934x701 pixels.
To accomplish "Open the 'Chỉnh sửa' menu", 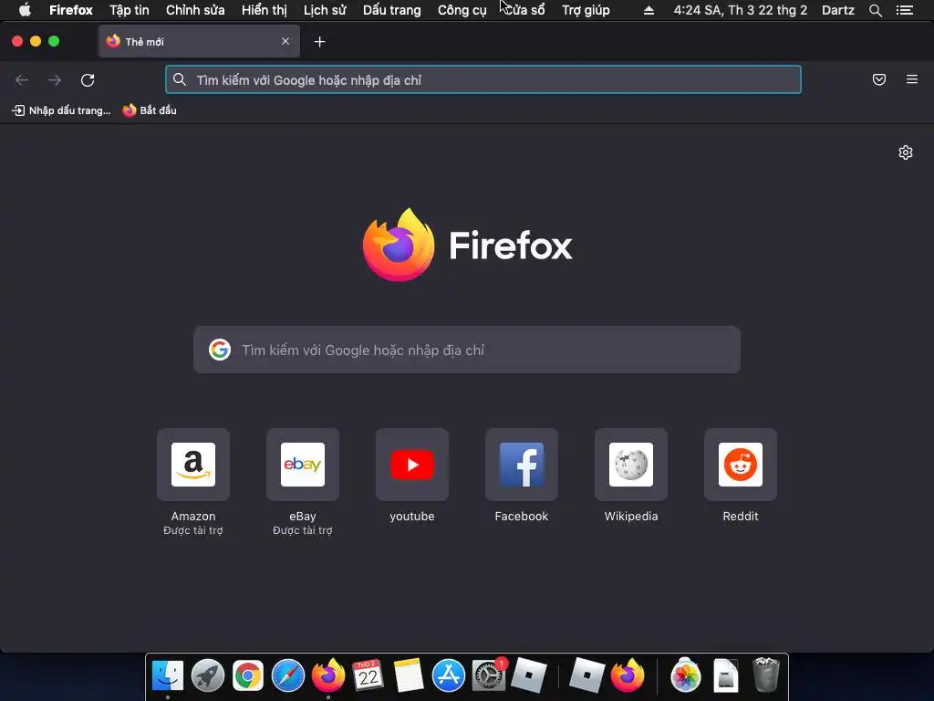I will coord(195,10).
